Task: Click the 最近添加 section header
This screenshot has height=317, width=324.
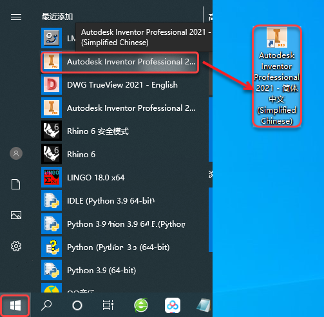Action: (57, 17)
